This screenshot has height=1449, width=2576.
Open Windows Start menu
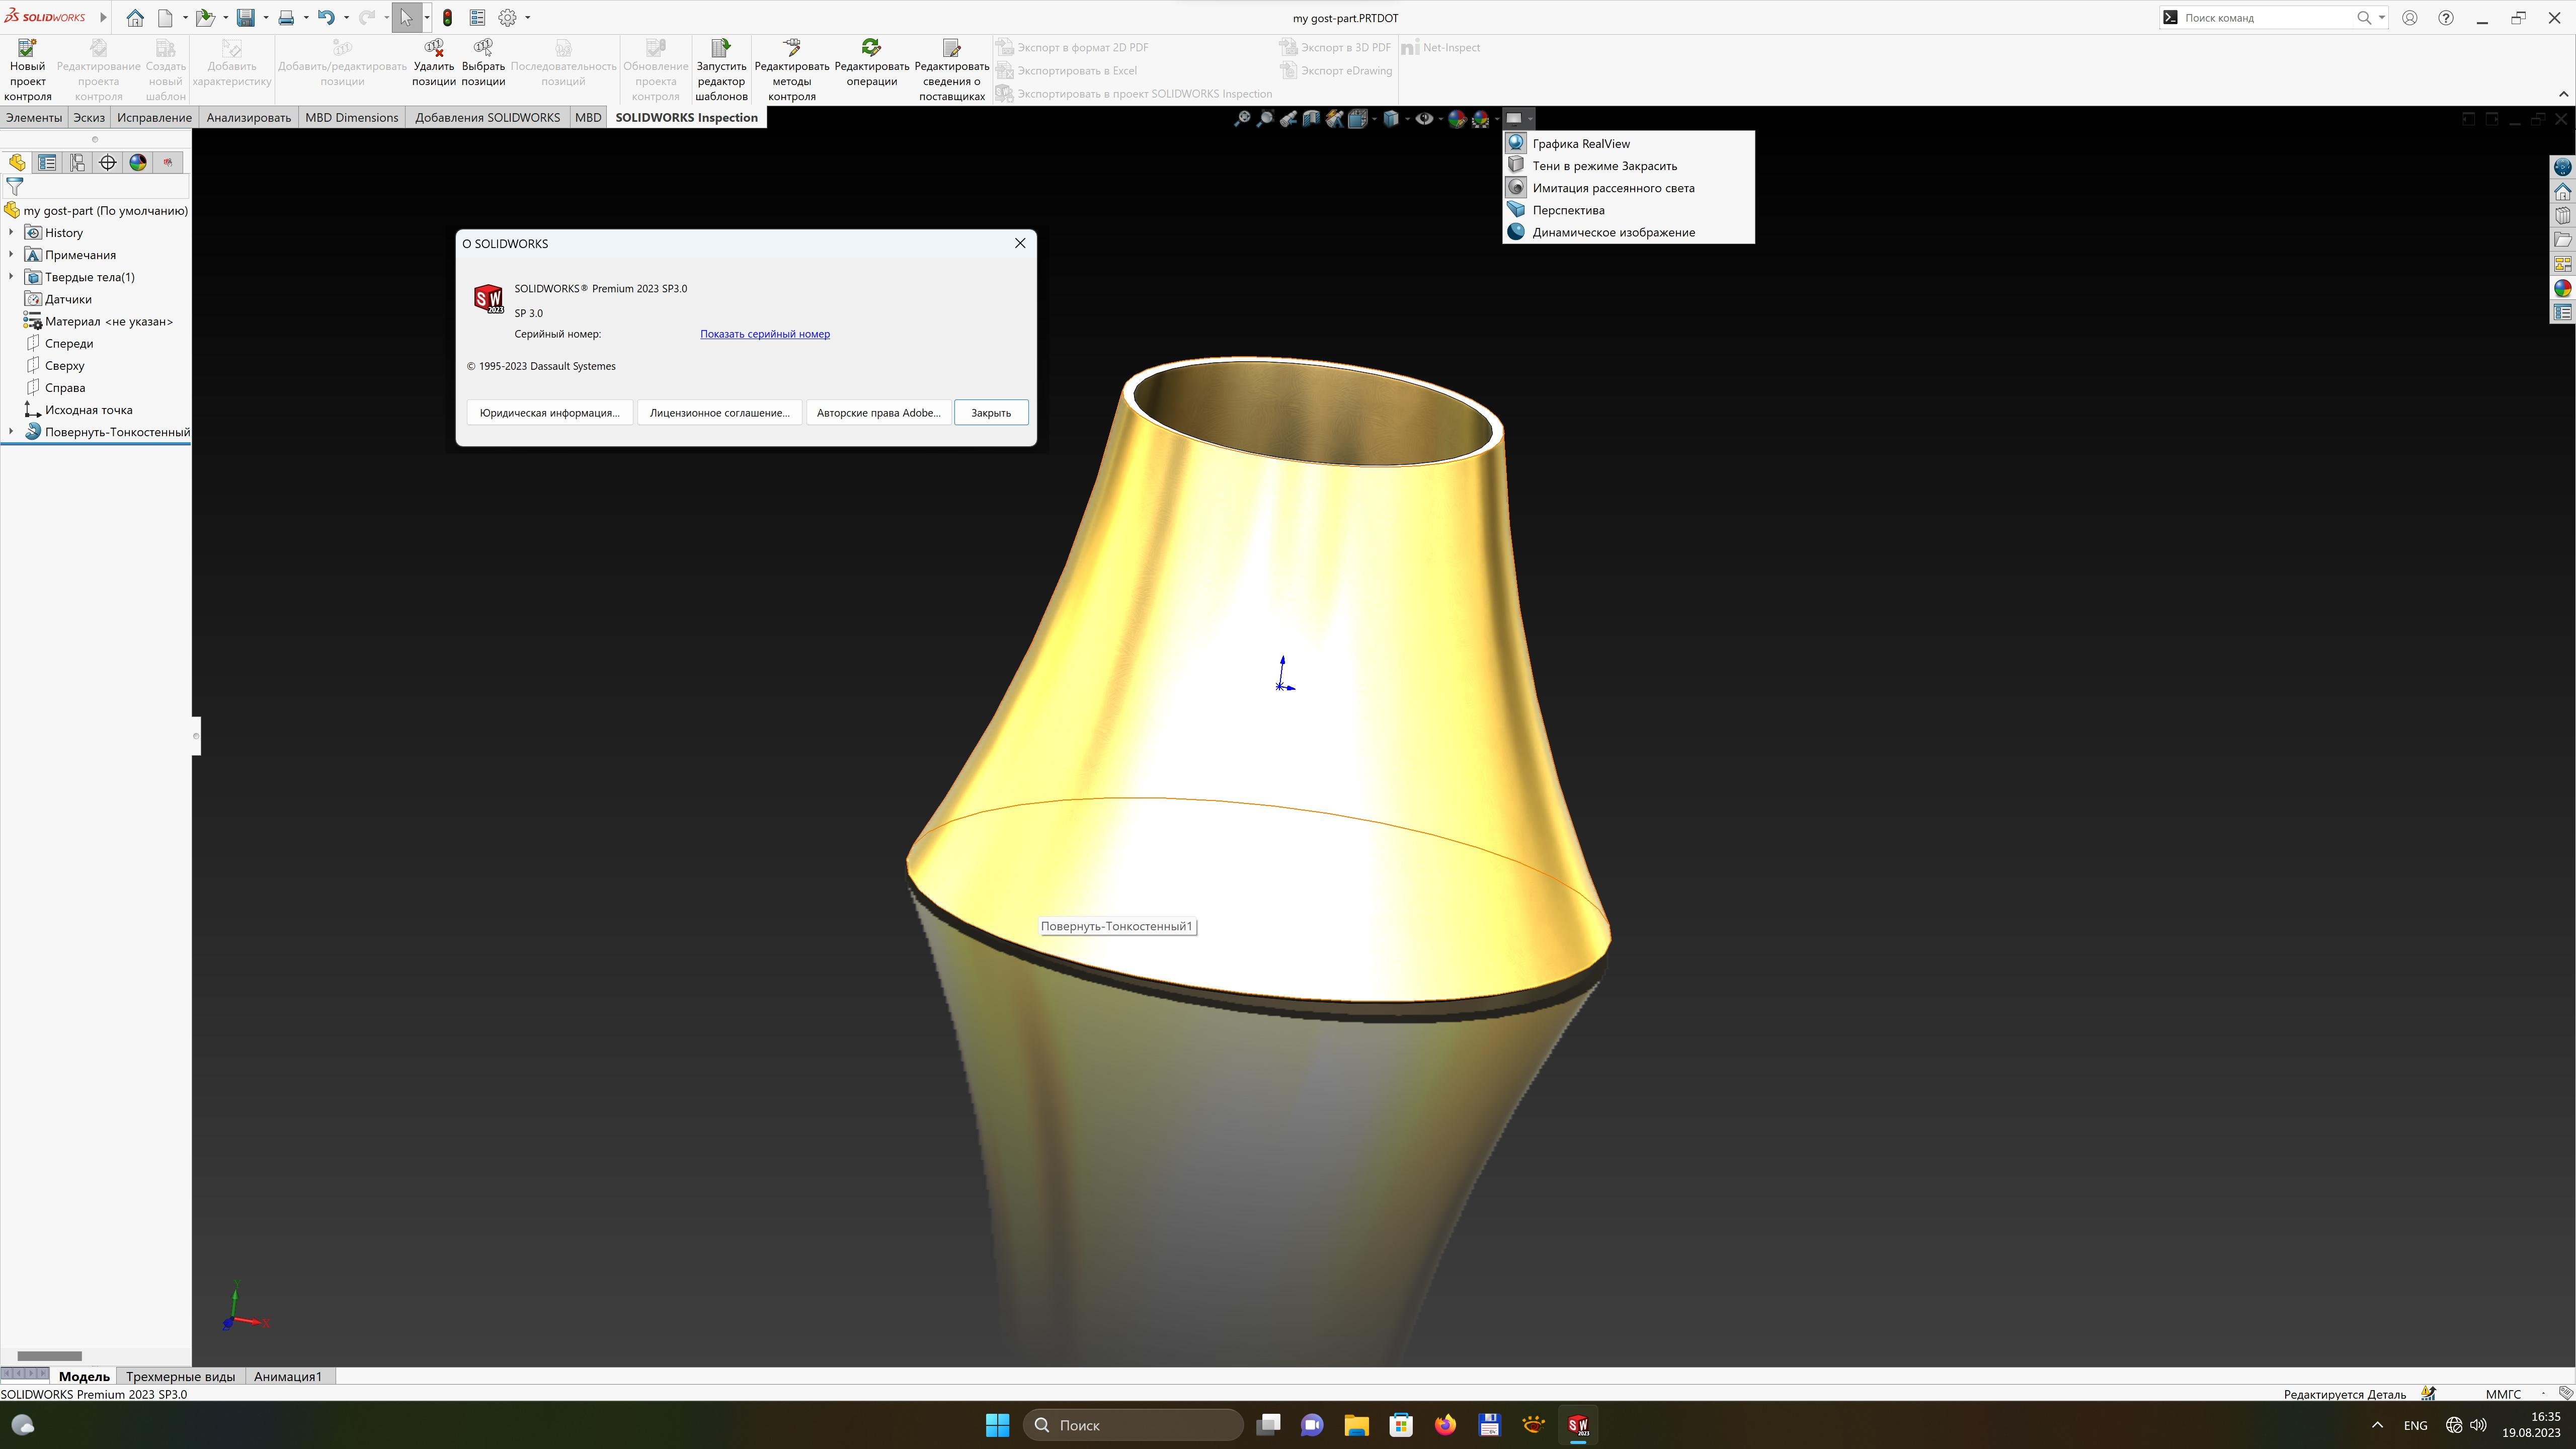997,1425
